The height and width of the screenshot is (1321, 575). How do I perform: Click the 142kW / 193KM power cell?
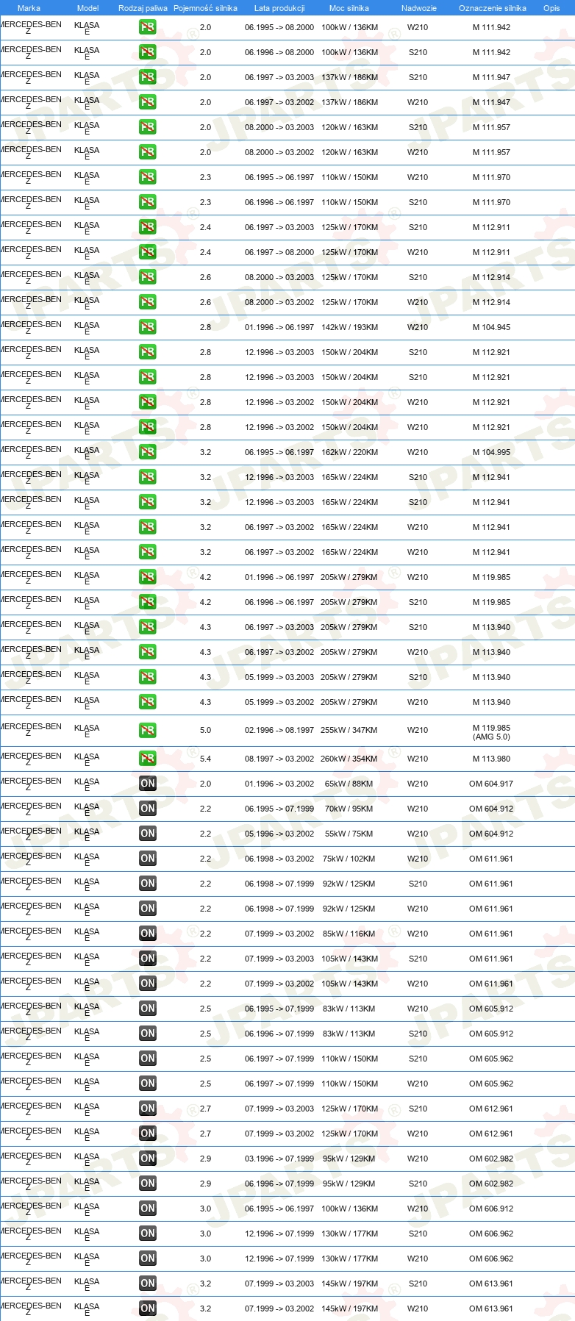pyautogui.click(x=349, y=328)
